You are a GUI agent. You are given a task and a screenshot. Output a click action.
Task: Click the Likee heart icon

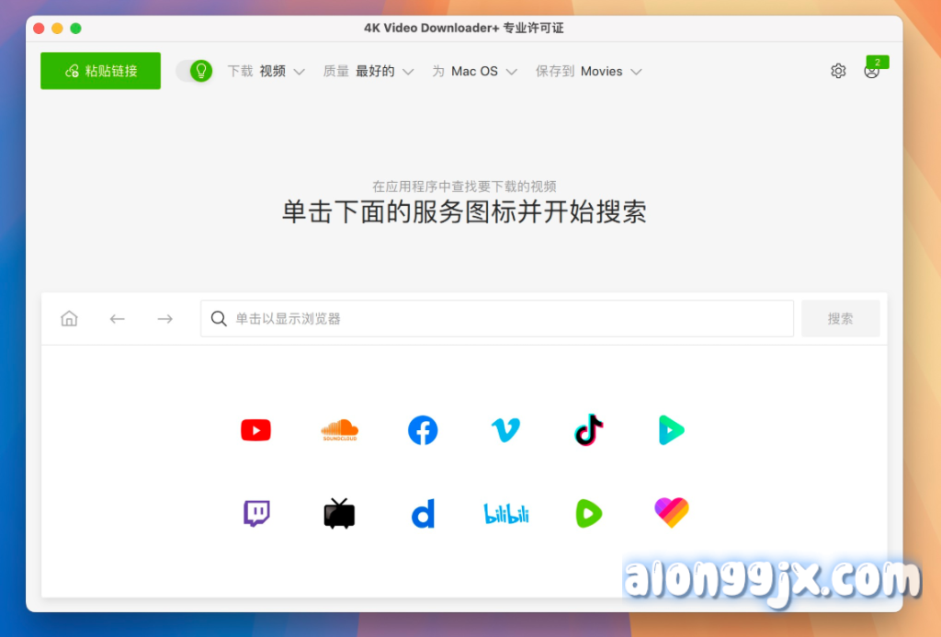pos(672,513)
